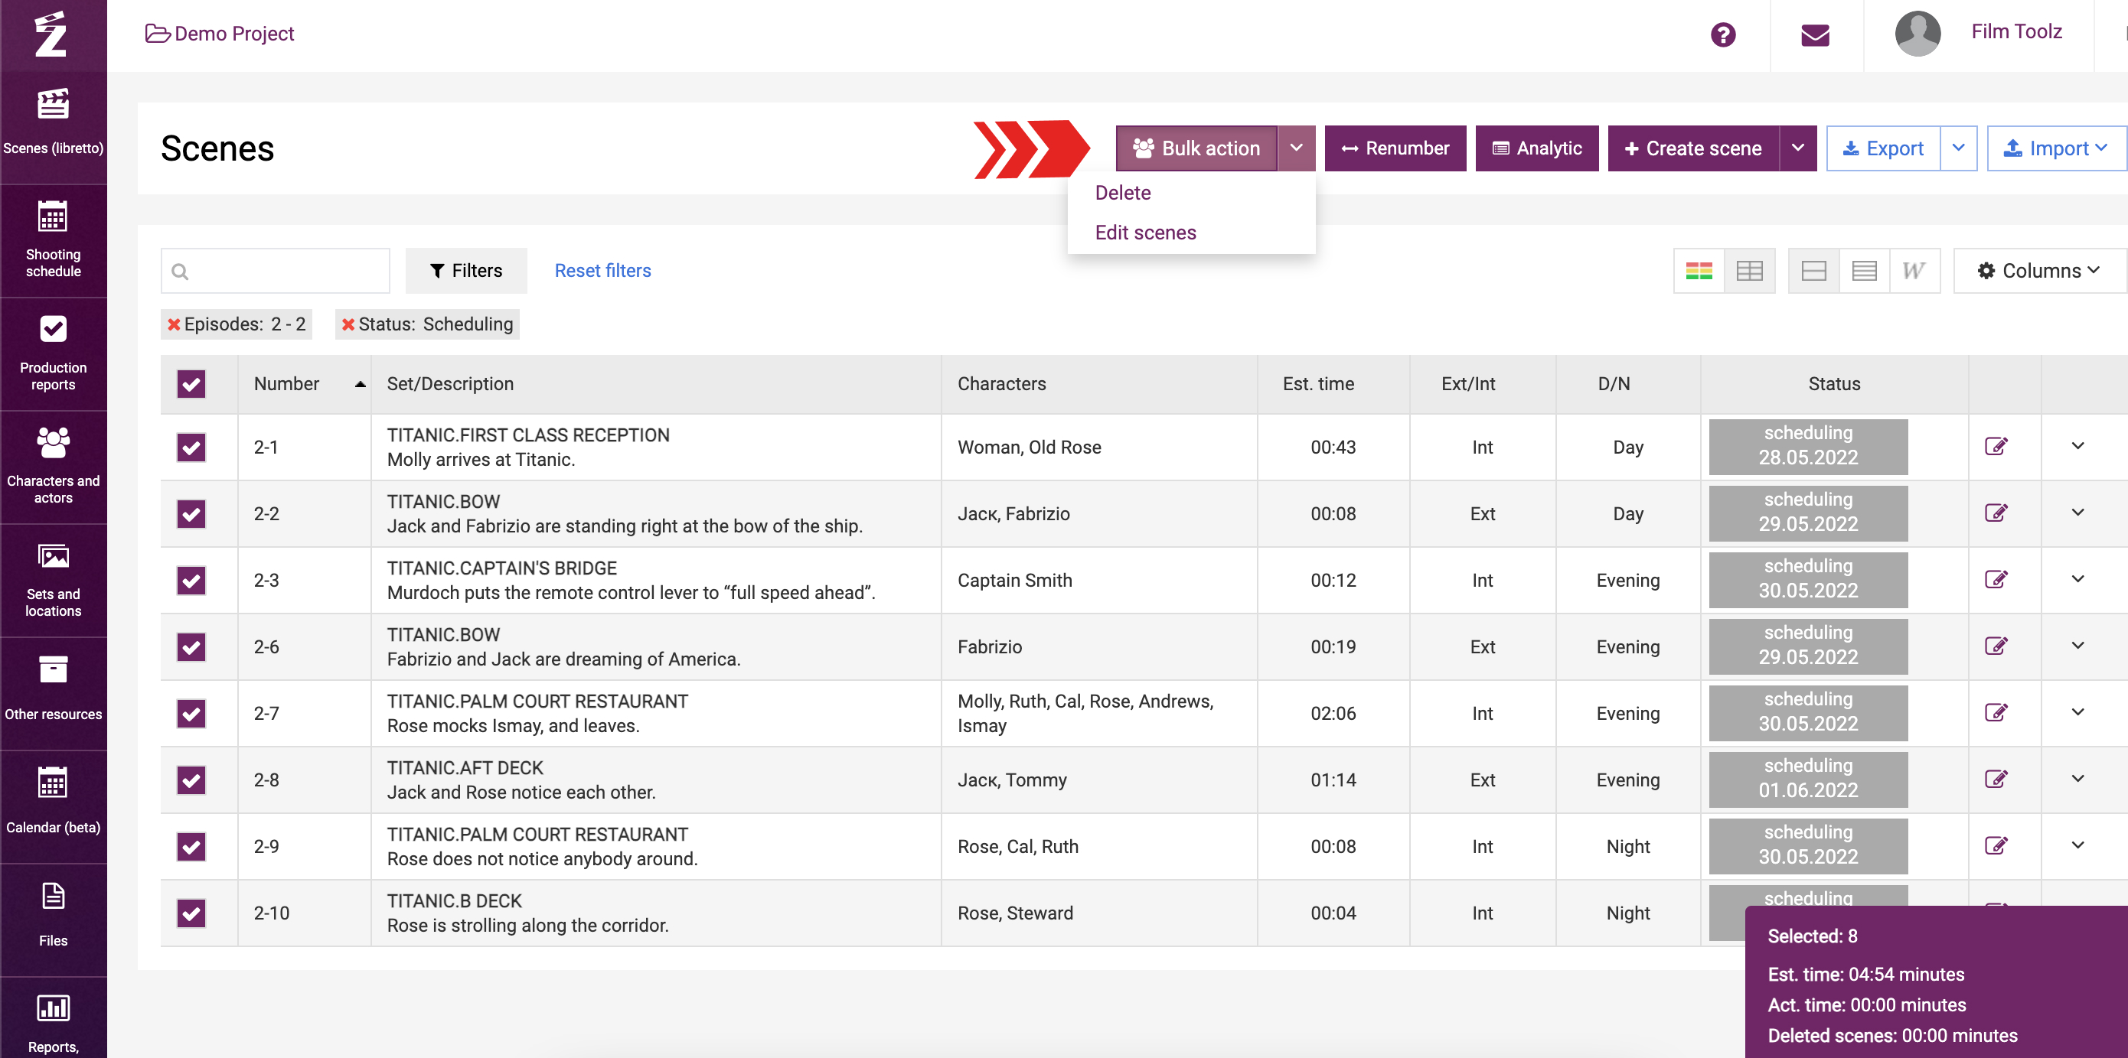Edit scene 2-2 with pencil icon

click(x=1996, y=513)
